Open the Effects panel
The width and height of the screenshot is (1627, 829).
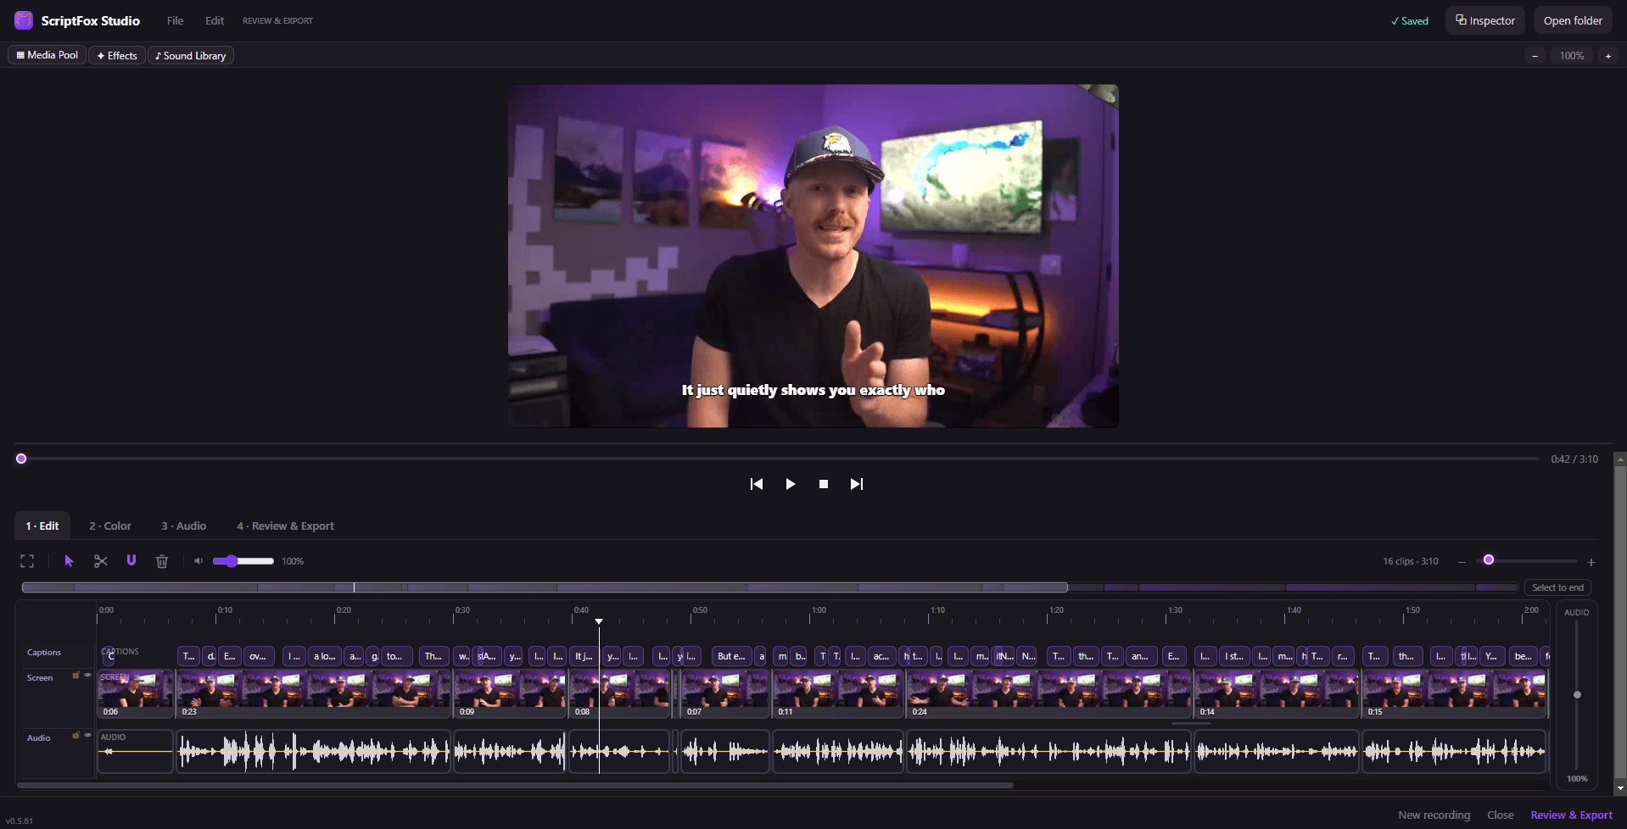tap(117, 55)
